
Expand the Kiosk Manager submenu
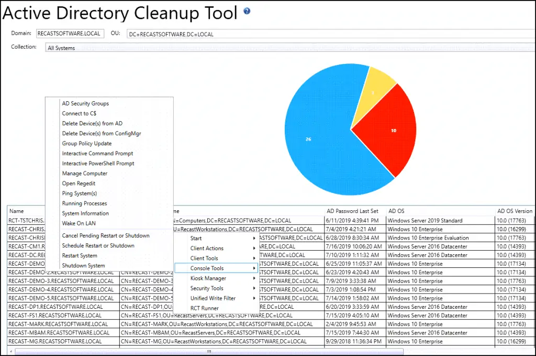coord(216,278)
